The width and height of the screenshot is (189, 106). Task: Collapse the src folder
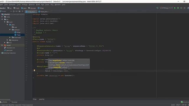pyautogui.click(x=2, y=19)
